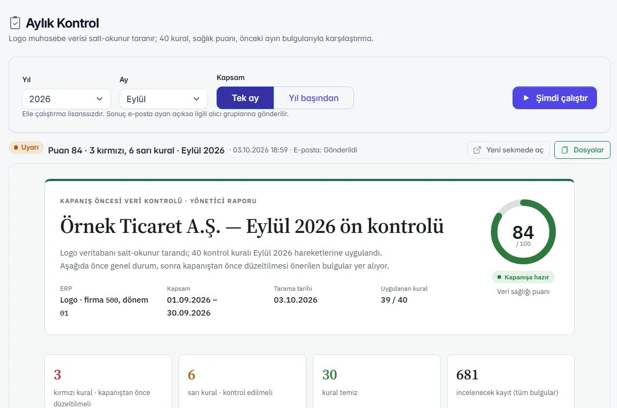Click the external-link icon in Yeni sekmede aç

[477, 150]
